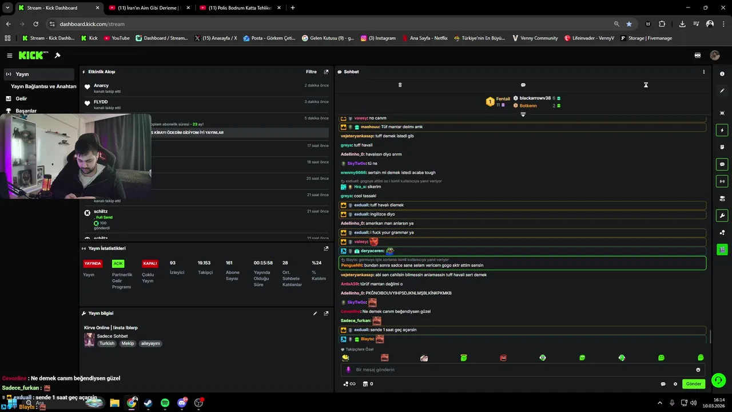Pop out the Etkinlik Akışı panel
Image resolution: width=732 pixels, height=412 pixels.
point(326,72)
